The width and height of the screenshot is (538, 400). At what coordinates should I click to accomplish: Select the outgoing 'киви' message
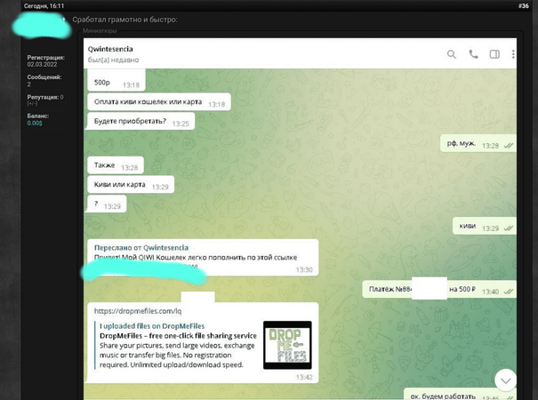(485, 227)
